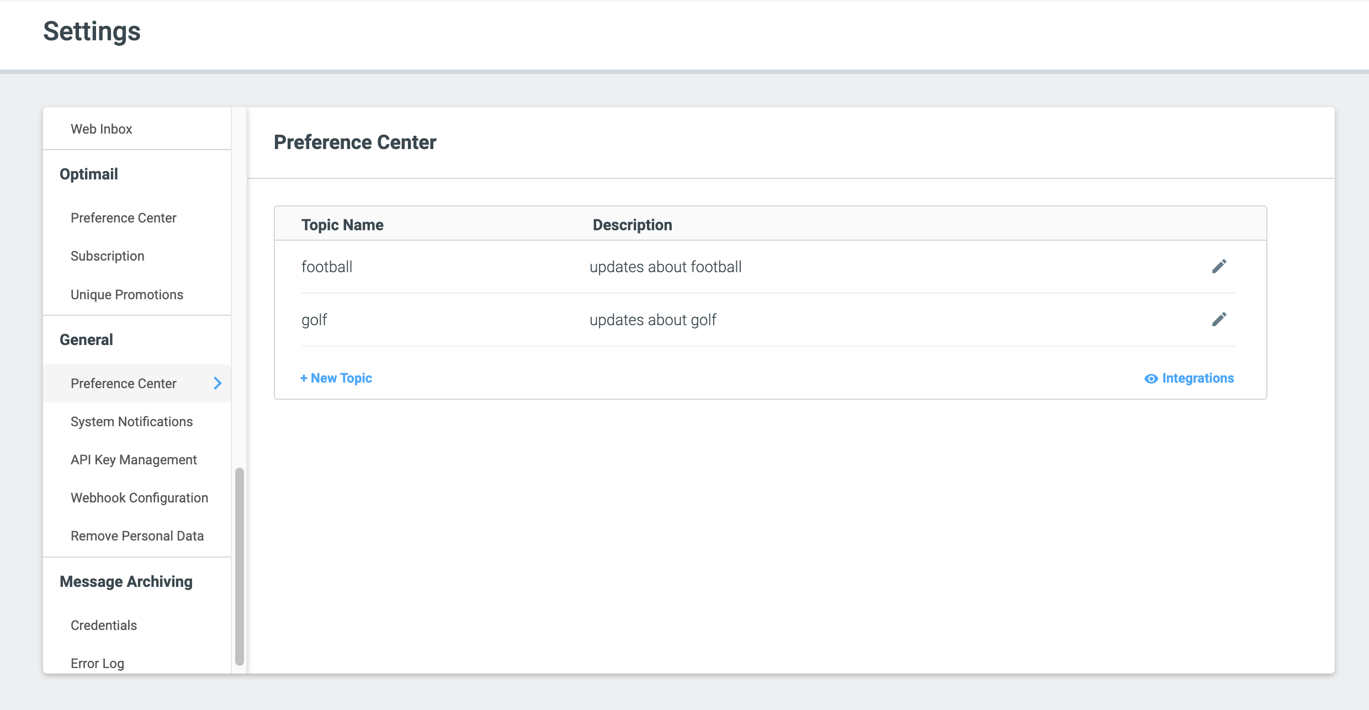1369x710 pixels.
Task: Add a new topic via + New Topic
Action: (336, 378)
